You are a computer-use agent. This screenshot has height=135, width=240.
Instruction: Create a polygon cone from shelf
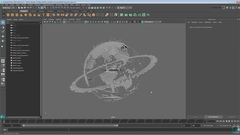point(21,15)
